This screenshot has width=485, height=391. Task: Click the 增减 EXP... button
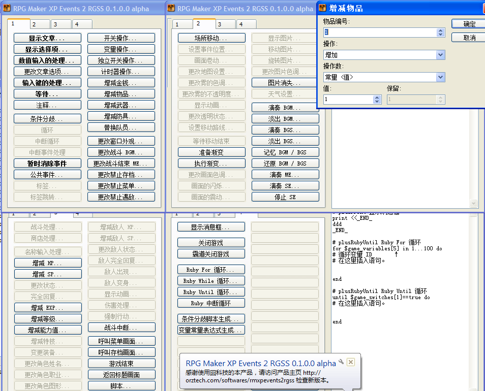click(x=48, y=308)
